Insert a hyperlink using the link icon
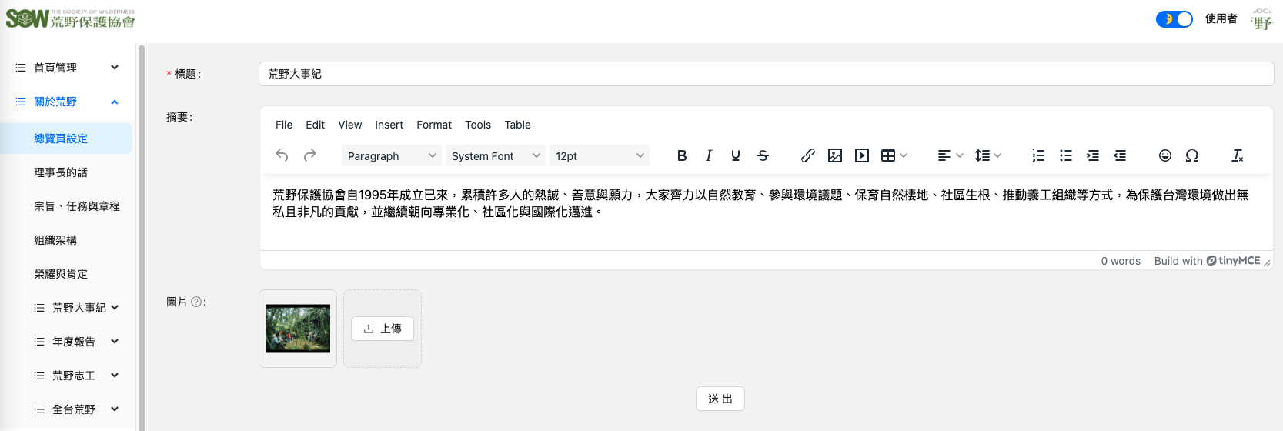 pos(807,155)
